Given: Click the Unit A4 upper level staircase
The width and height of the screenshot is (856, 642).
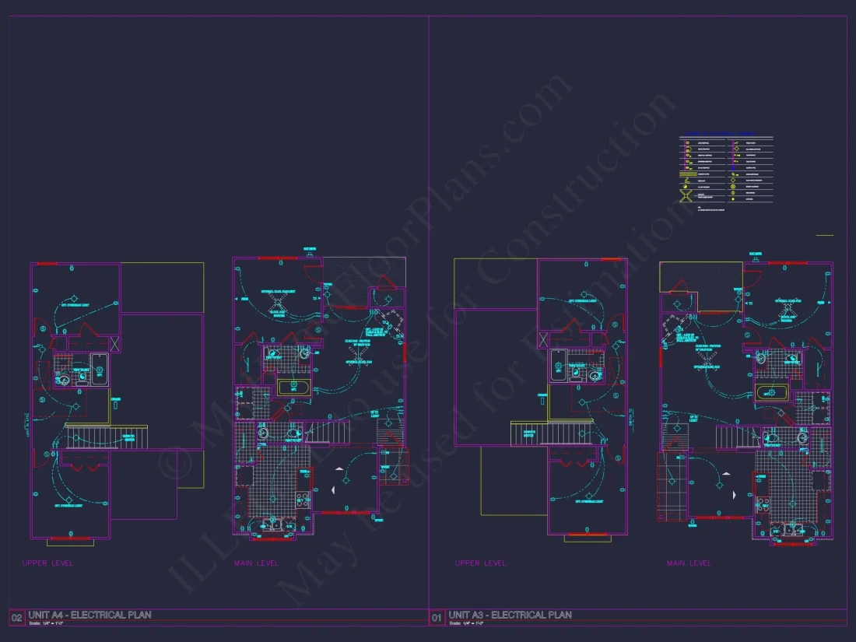Looking at the screenshot, I should click(x=107, y=437).
